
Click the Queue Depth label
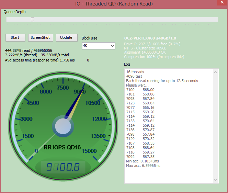(x=14, y=12)
